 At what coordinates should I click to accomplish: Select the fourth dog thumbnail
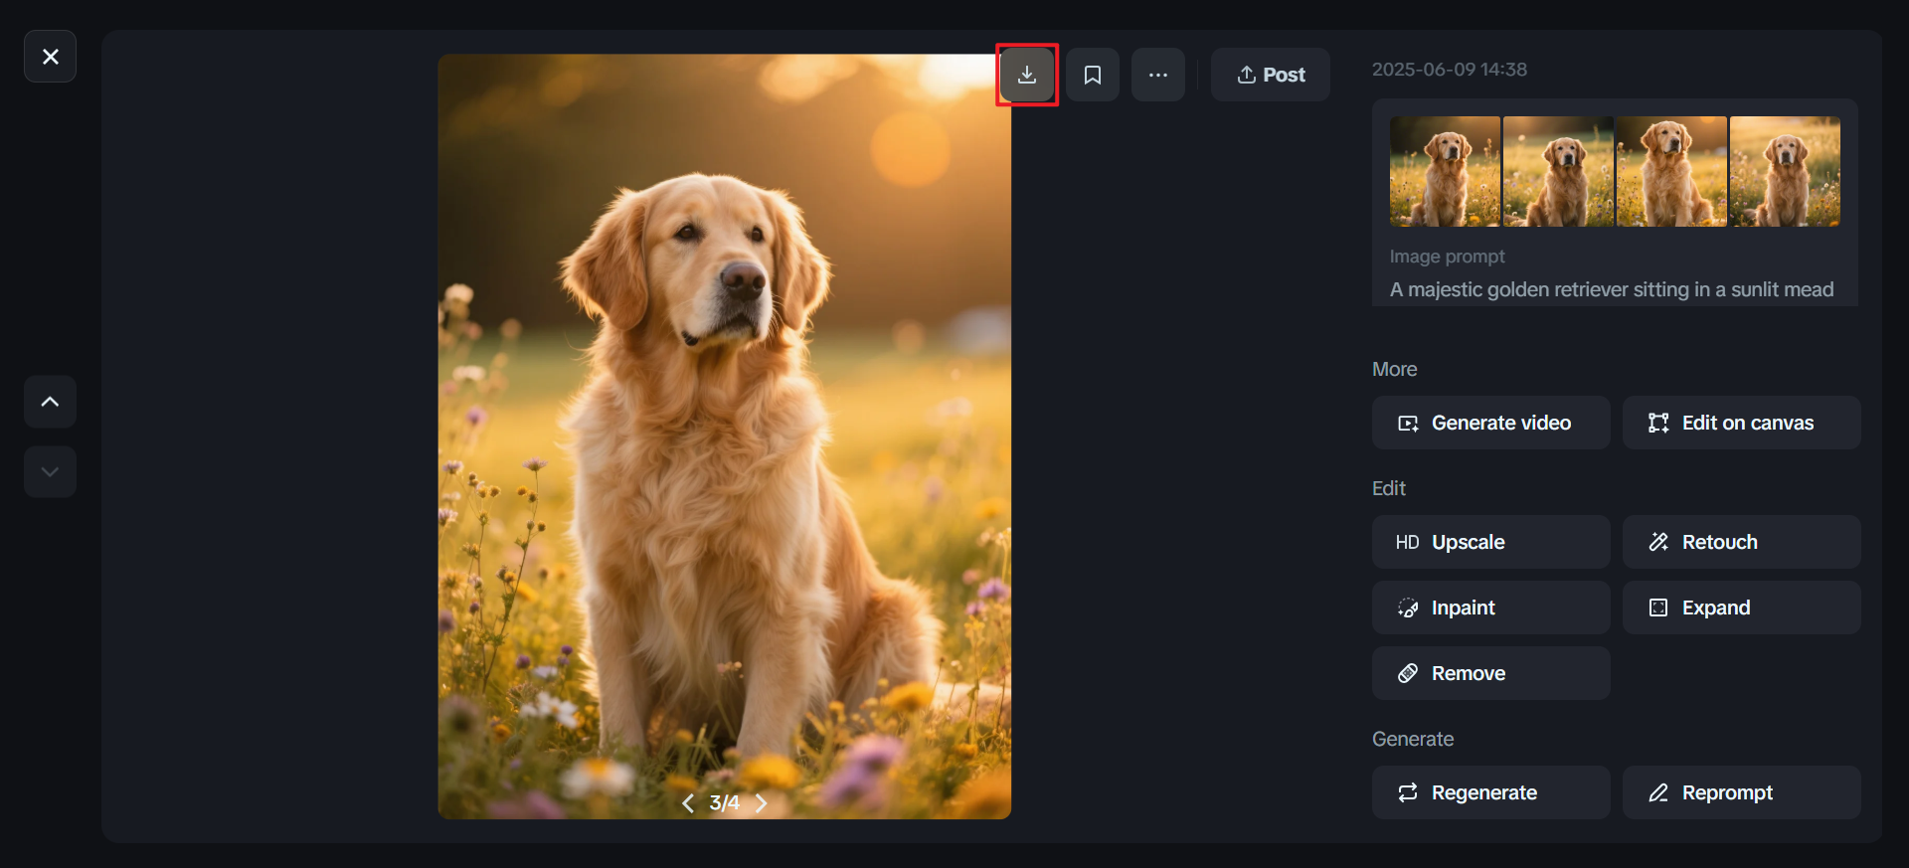pyautogui.click(x=1785, y=171)
